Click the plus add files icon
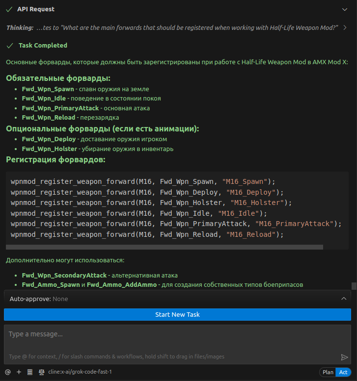 pos(19,372)
